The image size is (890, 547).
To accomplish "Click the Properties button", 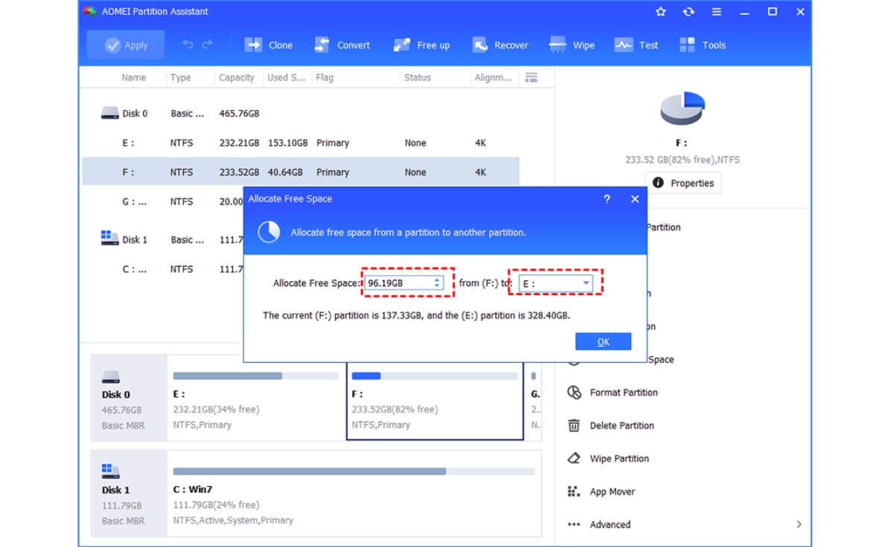I will pyautogui.click(x=683, y=183).
